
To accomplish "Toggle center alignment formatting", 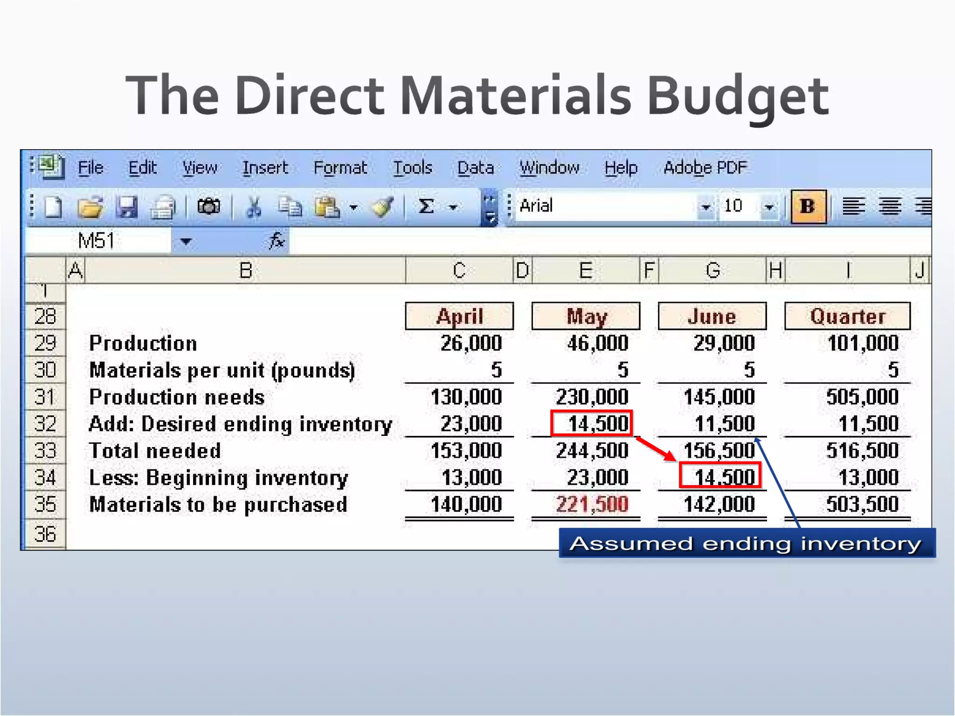I will (x=890, y=207).
